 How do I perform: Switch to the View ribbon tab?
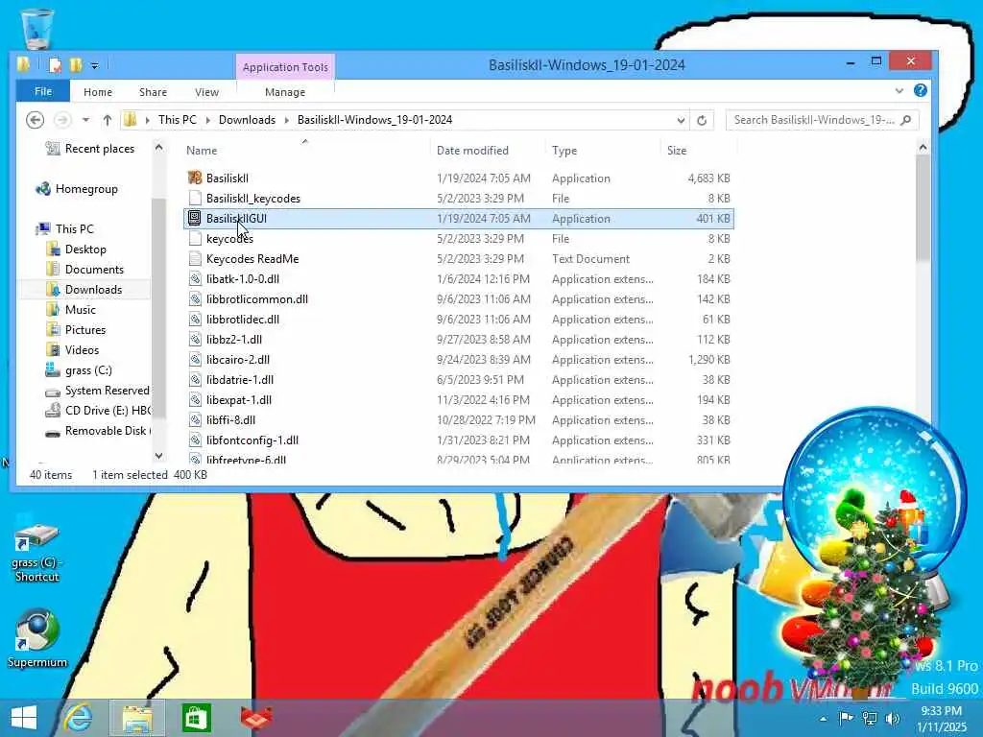(207, 92)
